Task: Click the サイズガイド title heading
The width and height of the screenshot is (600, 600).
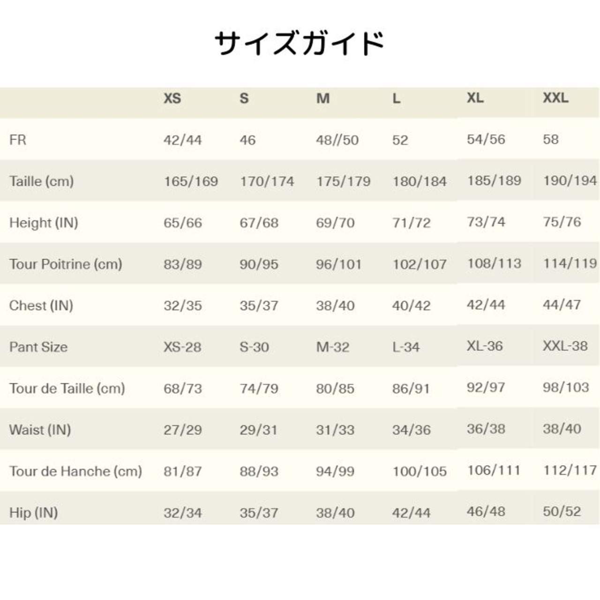Action: point(300,43)
